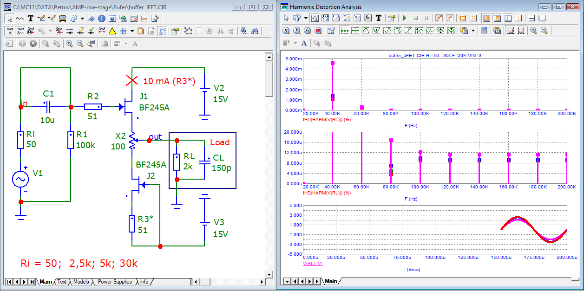The height and width of the screenshot is (291, 584).
Task: Click the Info page tab
Action: tap(144, 282)
